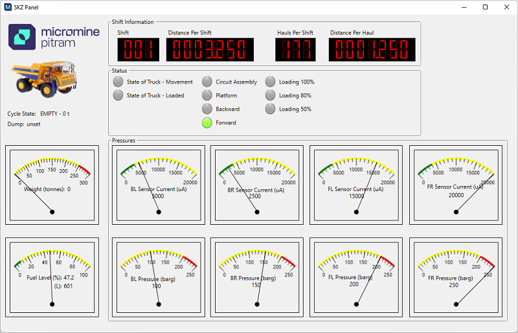Click the 'Distance Per Shift' caption

[x=190, y=33]
